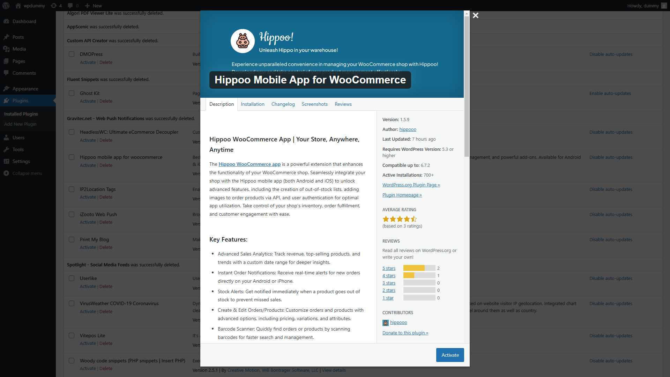Screen dimensions: 670x377
Task: Open the Tools wrench icon
Action: click(6, 149)
